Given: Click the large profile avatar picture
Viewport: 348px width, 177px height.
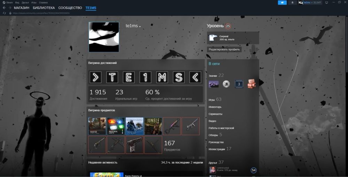Looking at the screenshot, I should point(104,37).
